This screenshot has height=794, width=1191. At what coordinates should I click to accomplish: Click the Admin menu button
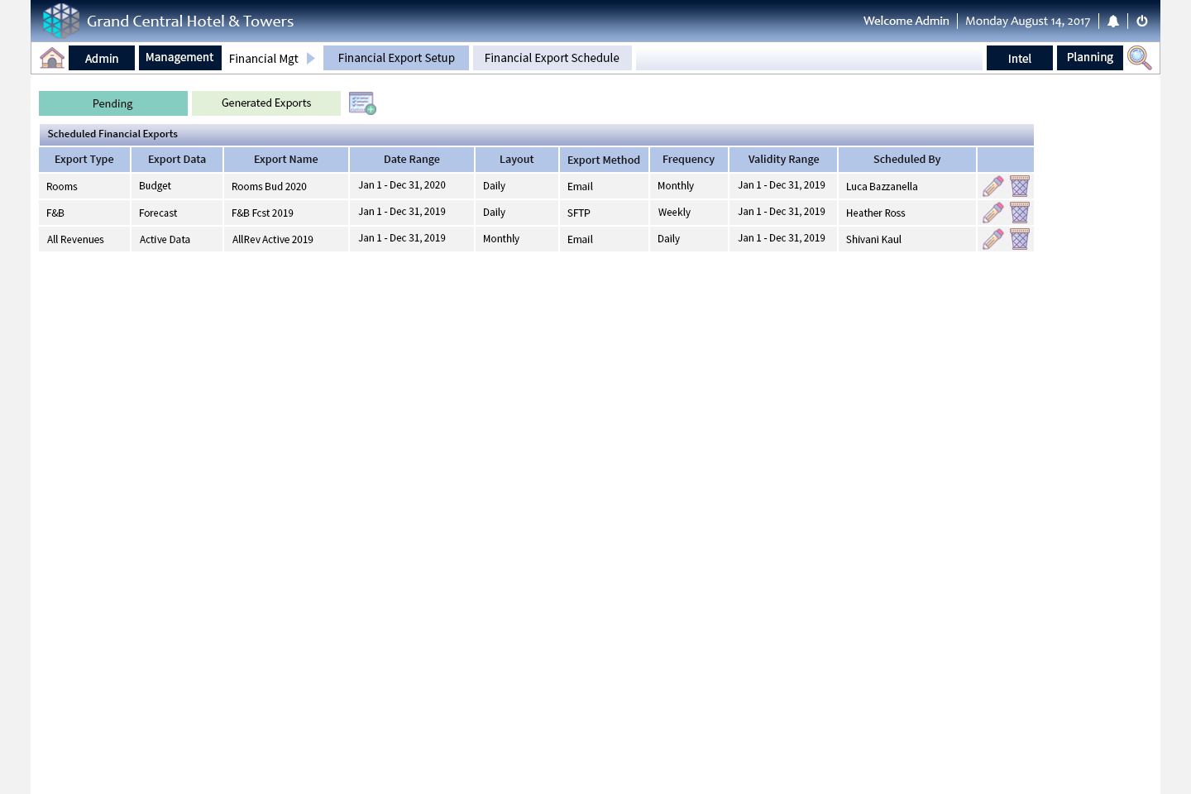[102, 58]
